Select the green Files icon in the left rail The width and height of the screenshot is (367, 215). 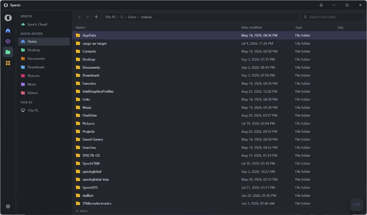(8, 52)
